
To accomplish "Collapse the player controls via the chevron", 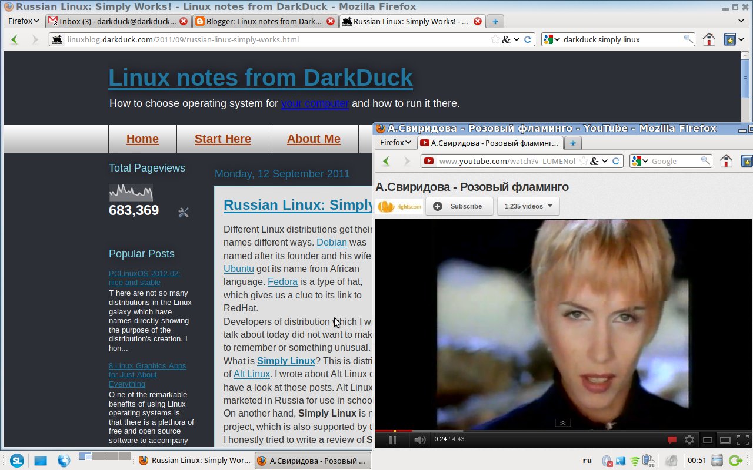I will pyautogui.click(x=562, y=422).
